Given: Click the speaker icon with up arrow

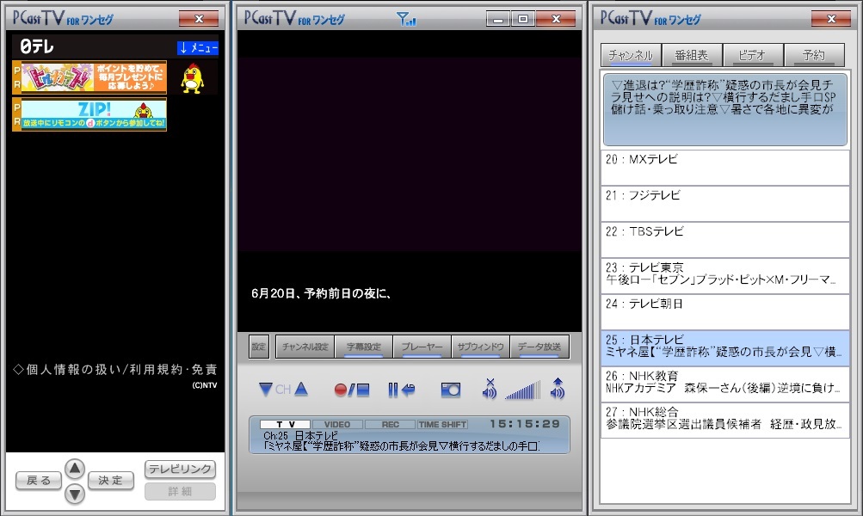Looking at the screenshot, I should (x=557, y=389).
